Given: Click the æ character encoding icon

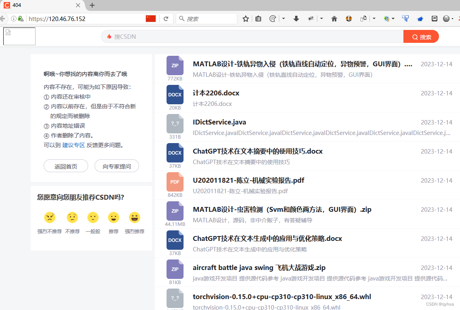Looking at the screenshot, I should click(x=435, y=19).
